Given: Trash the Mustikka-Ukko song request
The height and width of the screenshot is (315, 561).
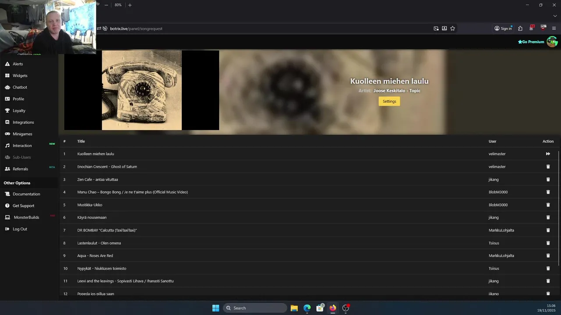Looking at the screenshot, I should pyautogui.click(x=548, y=205).
